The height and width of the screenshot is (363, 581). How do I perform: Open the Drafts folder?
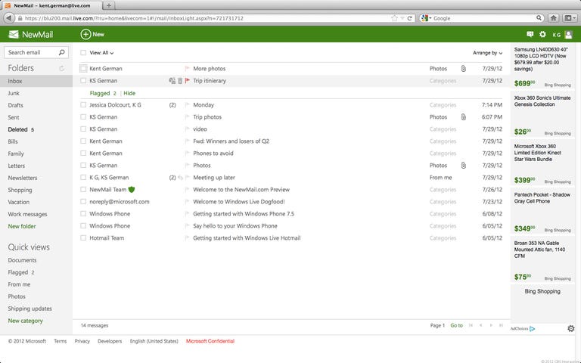16,105
